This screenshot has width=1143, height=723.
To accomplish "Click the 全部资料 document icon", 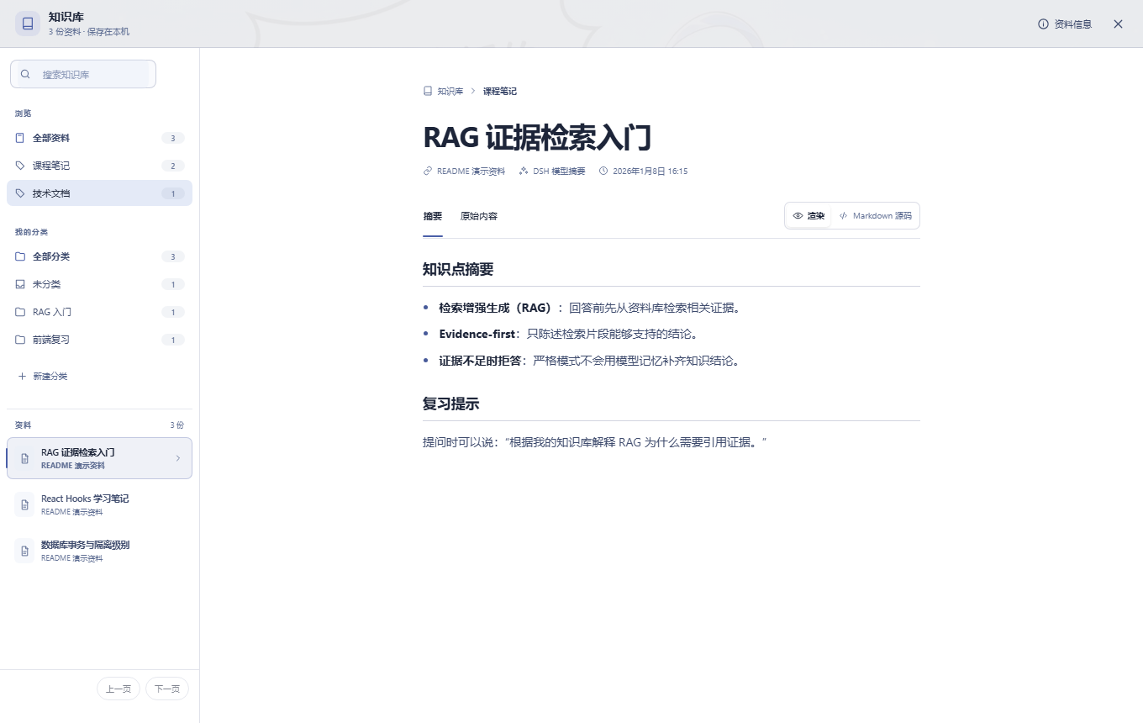I will pos(20,138).
